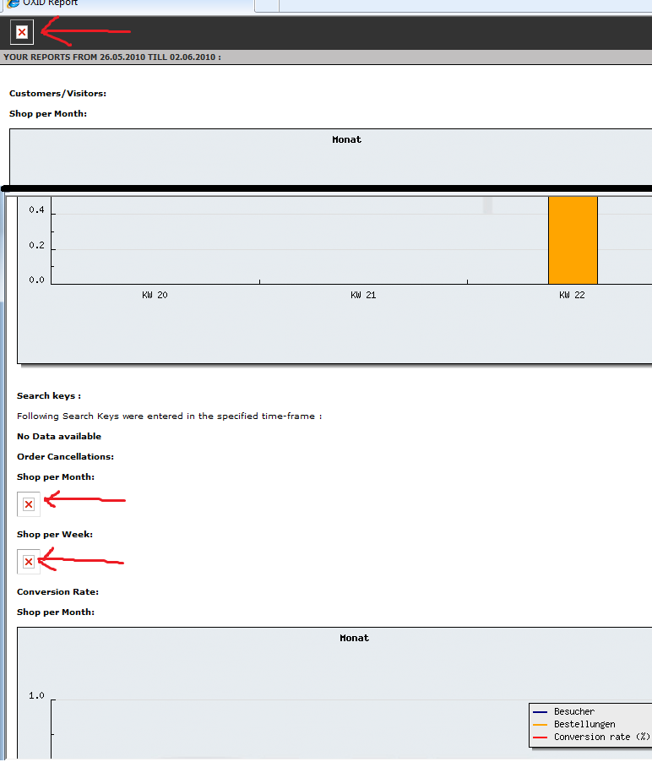Click the orange Bestellungen legend swatch
The height and width of the screenshot is (762, 652).
point(540,725)
